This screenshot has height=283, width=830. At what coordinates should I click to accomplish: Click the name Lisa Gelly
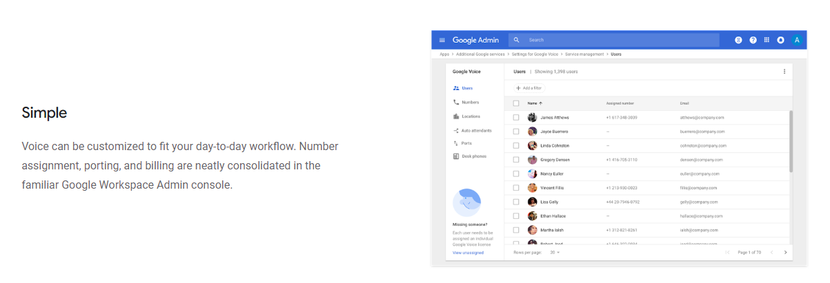click(x=550, y=202)
